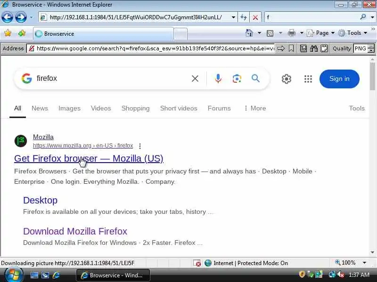
Task: Click the Browservice Go arrow icon
Action: point(281,49)
